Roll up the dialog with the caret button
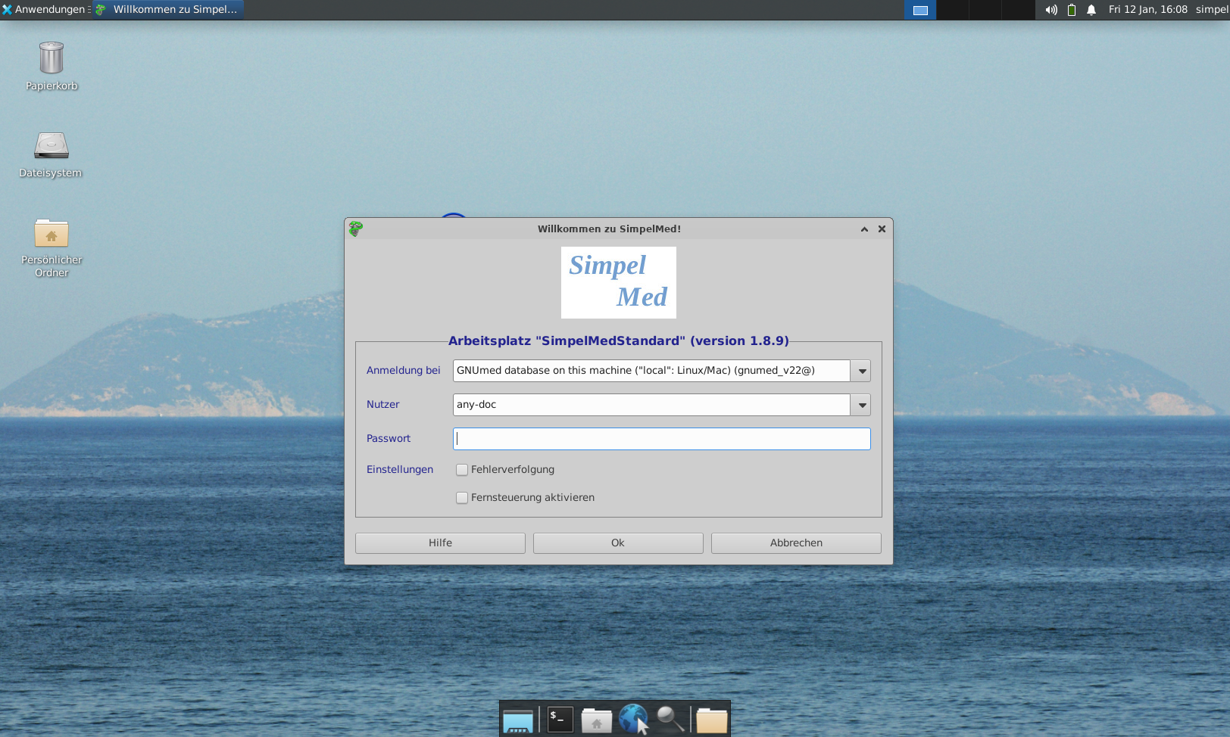 864,229
